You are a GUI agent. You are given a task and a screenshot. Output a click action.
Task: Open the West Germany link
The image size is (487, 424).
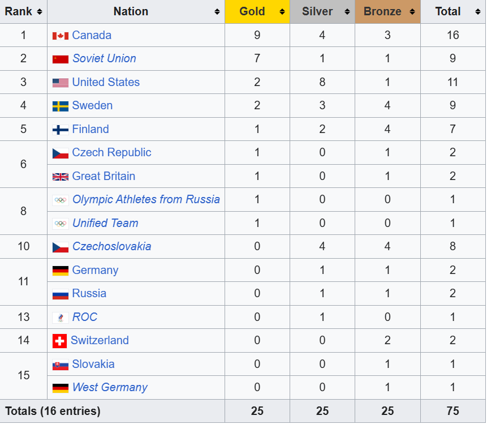(110, 388)
